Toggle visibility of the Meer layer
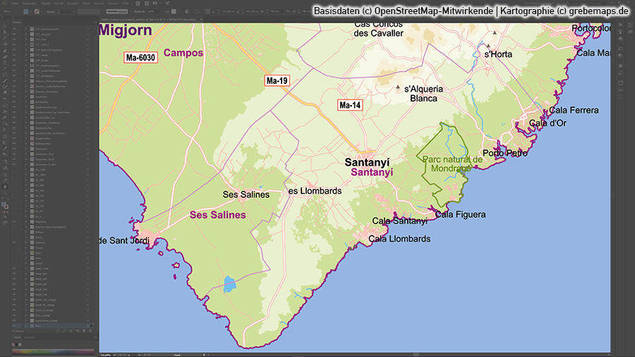Image resolution: width=635 pixels, height=357 pixels. click(15, 325)
